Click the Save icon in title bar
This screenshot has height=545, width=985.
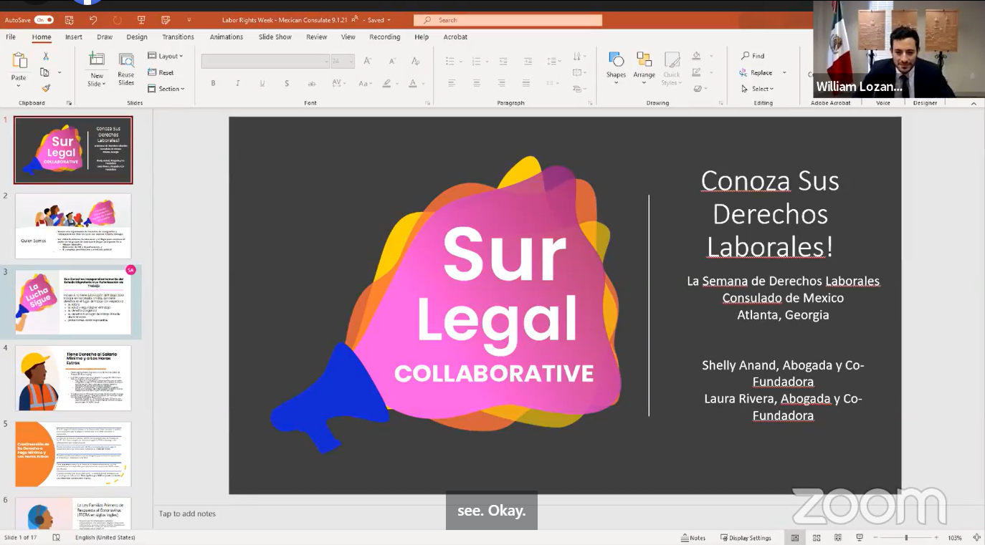[69, 20]
